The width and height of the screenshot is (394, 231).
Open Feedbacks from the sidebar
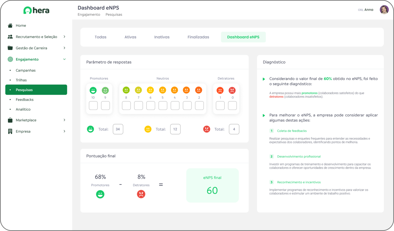coord(25,100)
